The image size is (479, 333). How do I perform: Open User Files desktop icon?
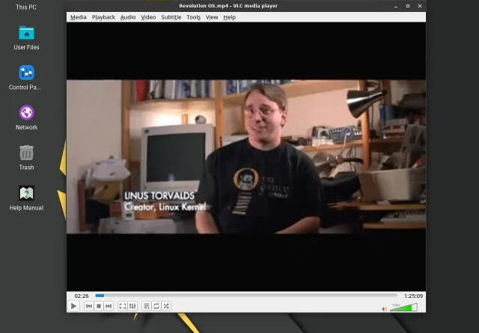pos(27,37)
